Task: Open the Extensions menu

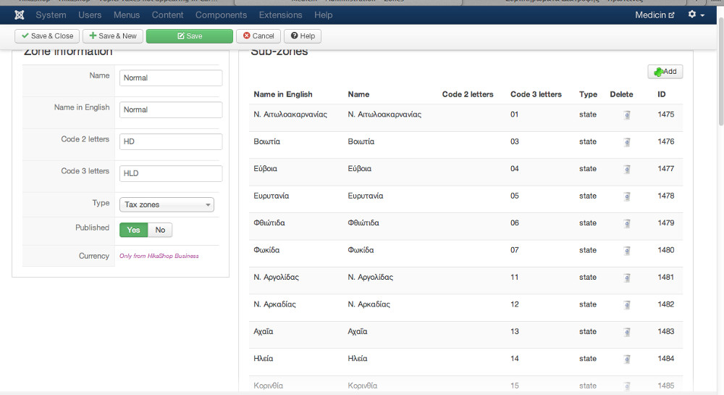Action: (x=280, y=14)
